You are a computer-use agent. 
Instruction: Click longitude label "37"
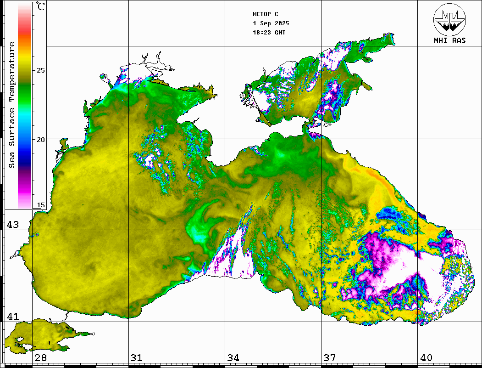(330, 358)
